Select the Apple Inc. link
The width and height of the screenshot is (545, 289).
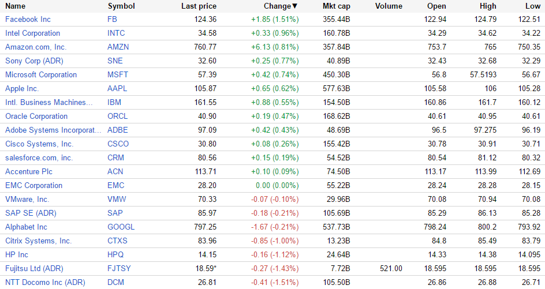coord(22,89)
